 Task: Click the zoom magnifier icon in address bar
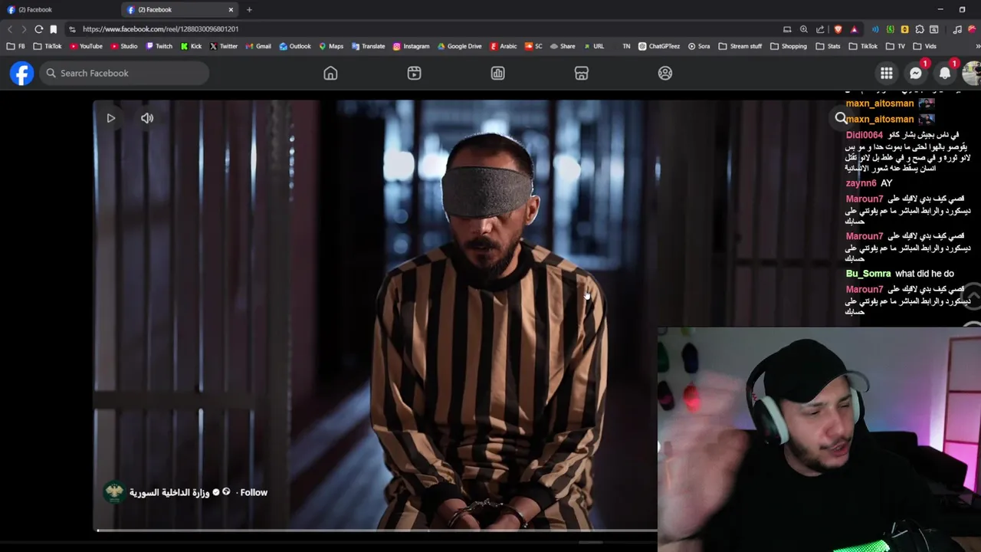pos(803,29)
